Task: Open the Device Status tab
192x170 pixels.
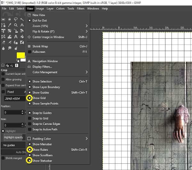Action: pyautogui.click(x=7, y=65)
